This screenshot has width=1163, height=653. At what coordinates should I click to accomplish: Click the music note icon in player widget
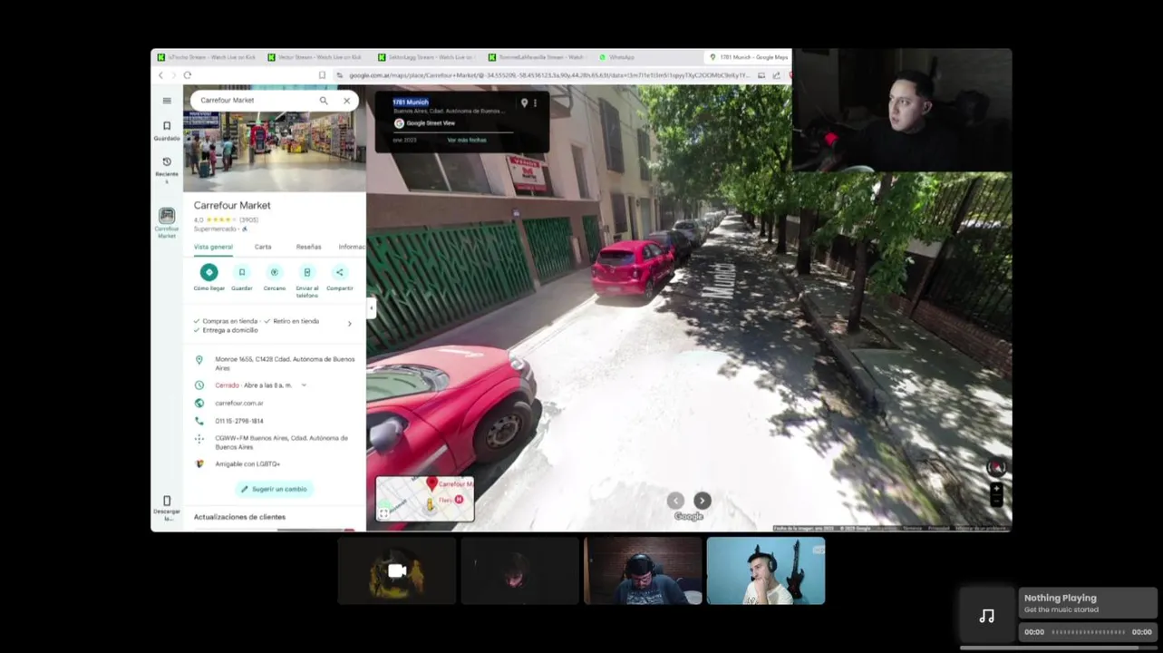point(987,616)
